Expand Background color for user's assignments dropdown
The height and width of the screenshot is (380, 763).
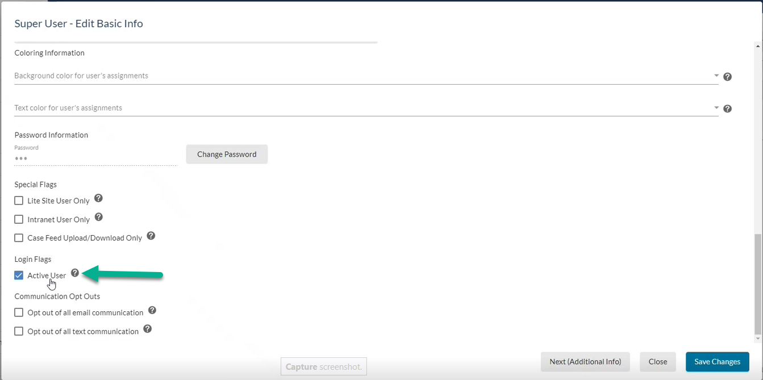(x=716, y=76)
